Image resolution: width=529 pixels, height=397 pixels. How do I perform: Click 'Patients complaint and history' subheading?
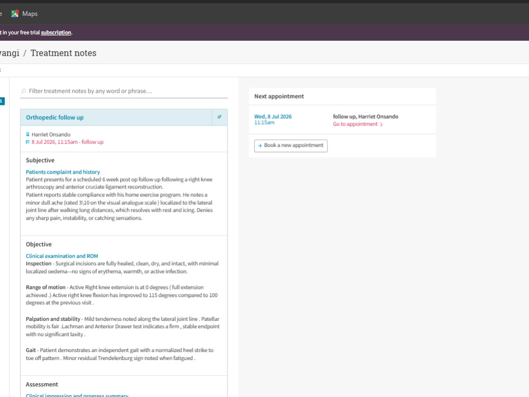point(63,172)
